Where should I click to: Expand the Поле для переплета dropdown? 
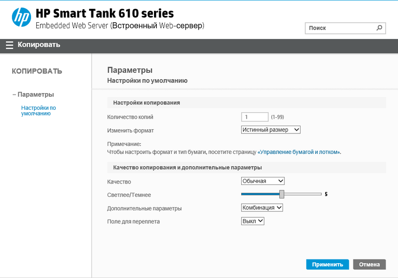coord(253,221)
